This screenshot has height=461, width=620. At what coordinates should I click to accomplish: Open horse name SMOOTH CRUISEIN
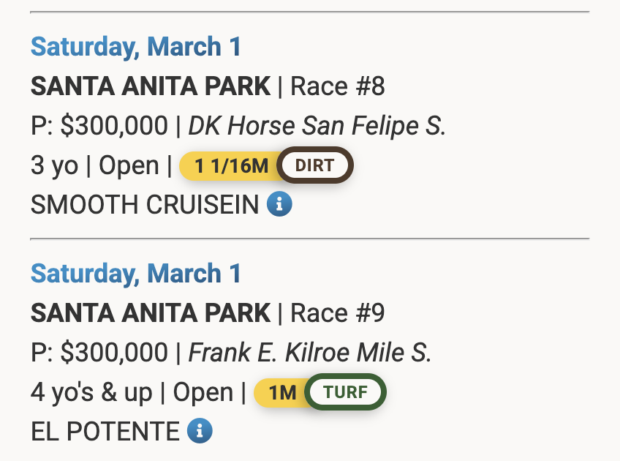point(145,205)
